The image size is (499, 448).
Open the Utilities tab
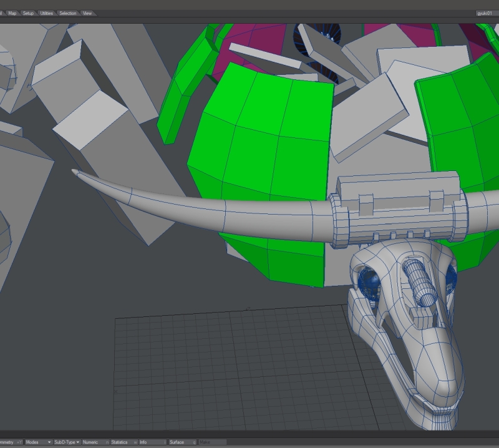point(47,13)
